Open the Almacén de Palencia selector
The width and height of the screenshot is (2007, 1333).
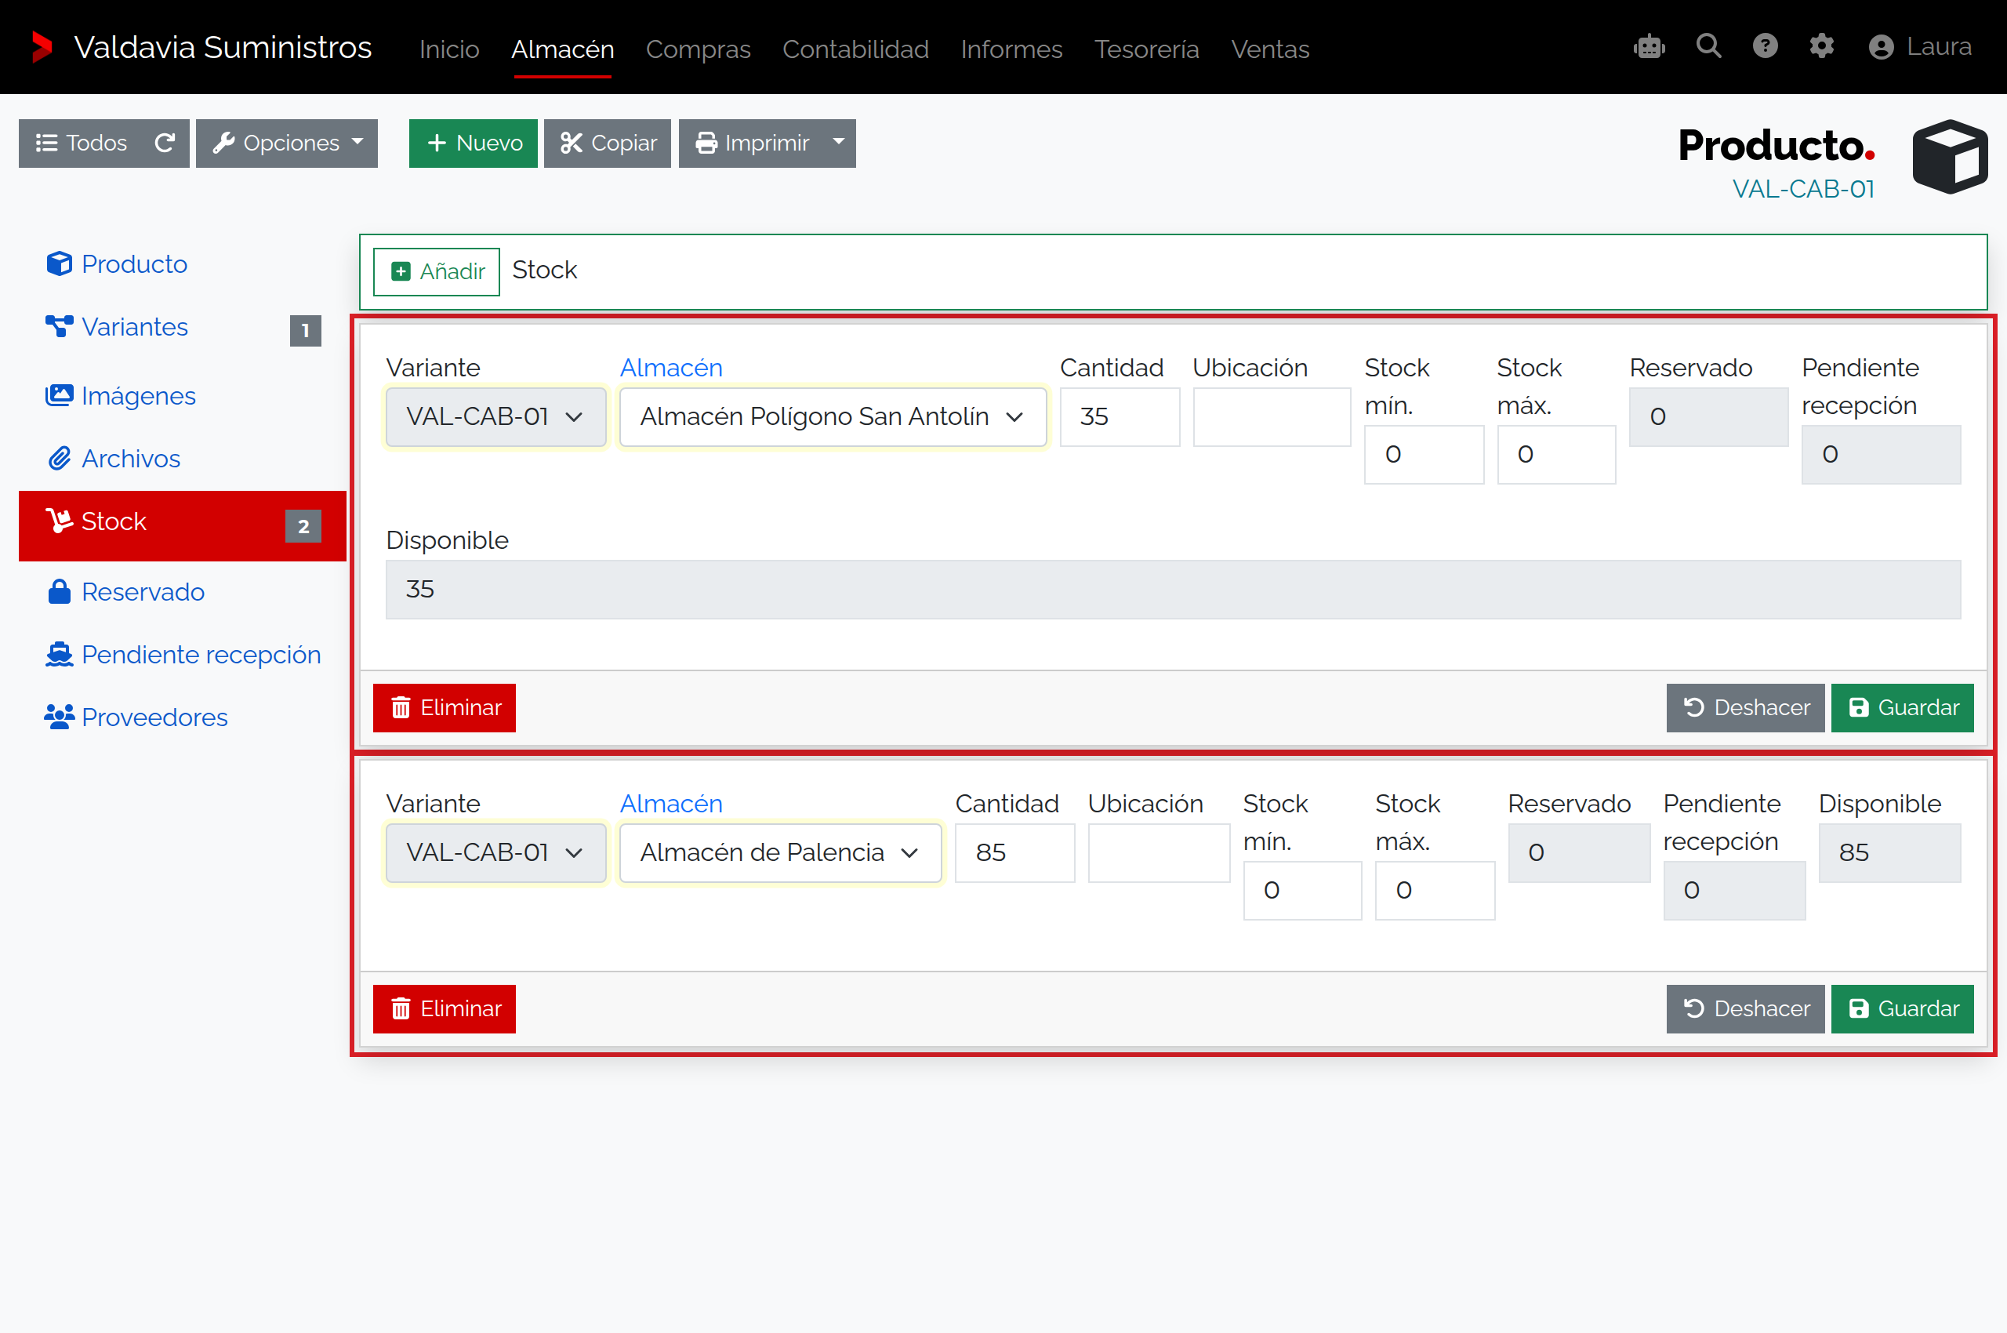(779, 852)
